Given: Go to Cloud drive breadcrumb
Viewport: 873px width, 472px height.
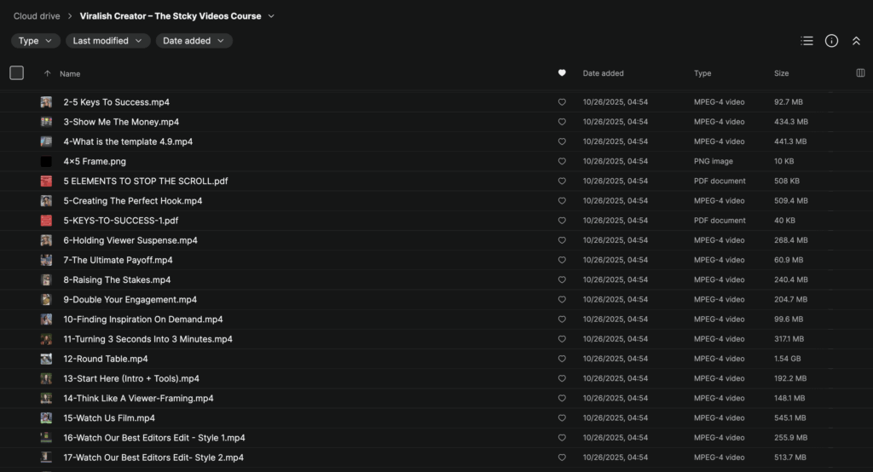Looking at the screenshot, I should click(x=36, y=16).
